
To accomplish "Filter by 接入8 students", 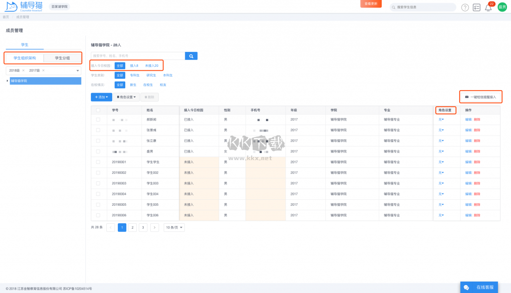I will coord(134,66).
